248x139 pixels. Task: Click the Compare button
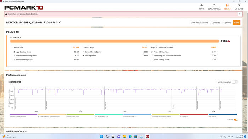(x=215, y=23)
